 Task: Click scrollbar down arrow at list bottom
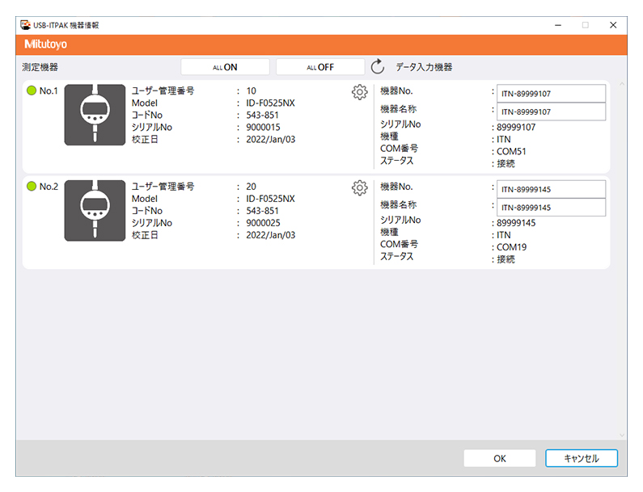[x=622, y=435]
